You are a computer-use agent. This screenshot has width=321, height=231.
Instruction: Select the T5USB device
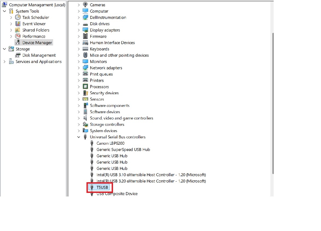[103, 187]
